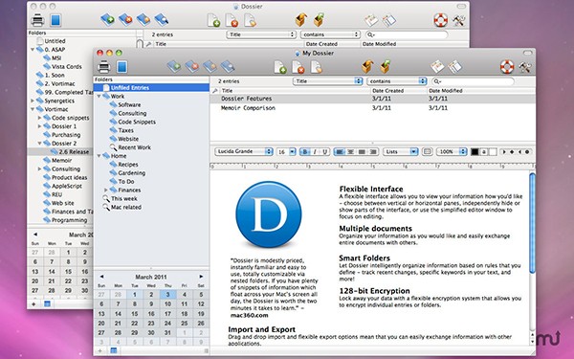Open the lifesaver help icon in My Dossier
Image resolution: width=574 pixels, height=359 pixels.
tap(507, 67)
